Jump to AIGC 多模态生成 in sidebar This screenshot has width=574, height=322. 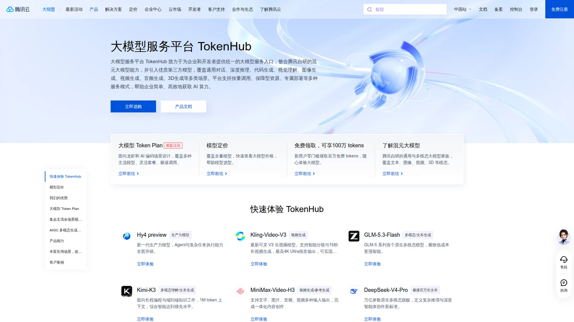tap(66, 230)
